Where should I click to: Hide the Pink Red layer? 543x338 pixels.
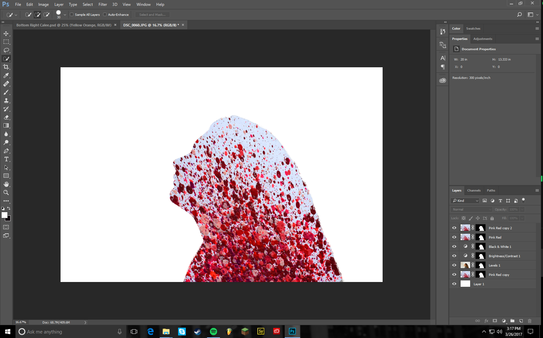click(454, 237)
